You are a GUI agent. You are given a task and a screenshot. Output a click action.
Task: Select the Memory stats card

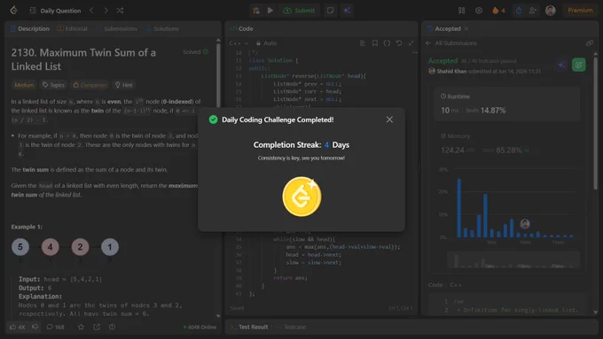(507, 144)
